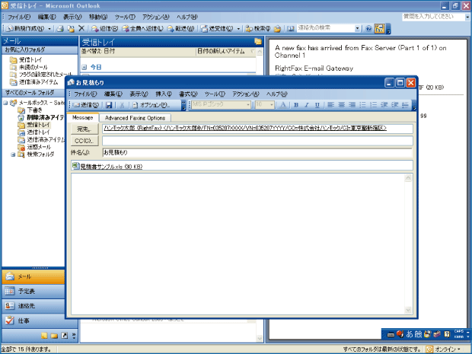
Task: Click 送受信 (Send/Receive) in Outlook toolbar
Action: click(x=218, y=29)
